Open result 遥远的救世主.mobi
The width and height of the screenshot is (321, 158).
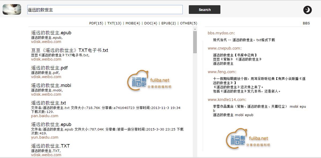(51, 86)
